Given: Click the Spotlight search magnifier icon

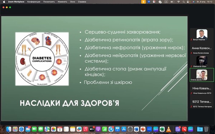Looking at the screenshot, I should pos(183,2).
